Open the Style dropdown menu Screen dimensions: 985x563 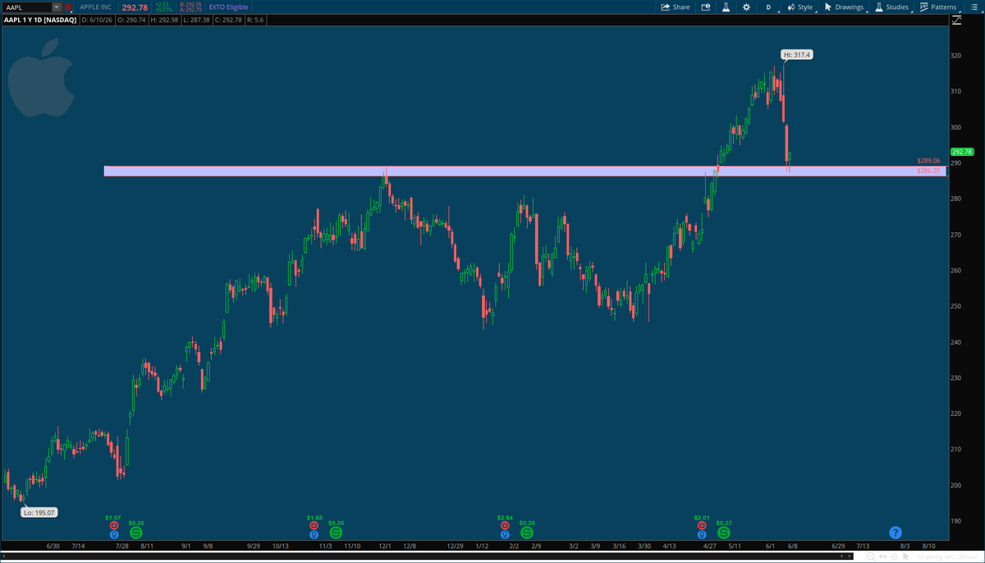pyautogui.click(x=799, y=7)
